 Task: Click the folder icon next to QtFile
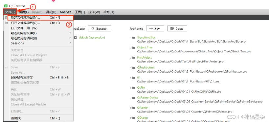pos(134,88)
